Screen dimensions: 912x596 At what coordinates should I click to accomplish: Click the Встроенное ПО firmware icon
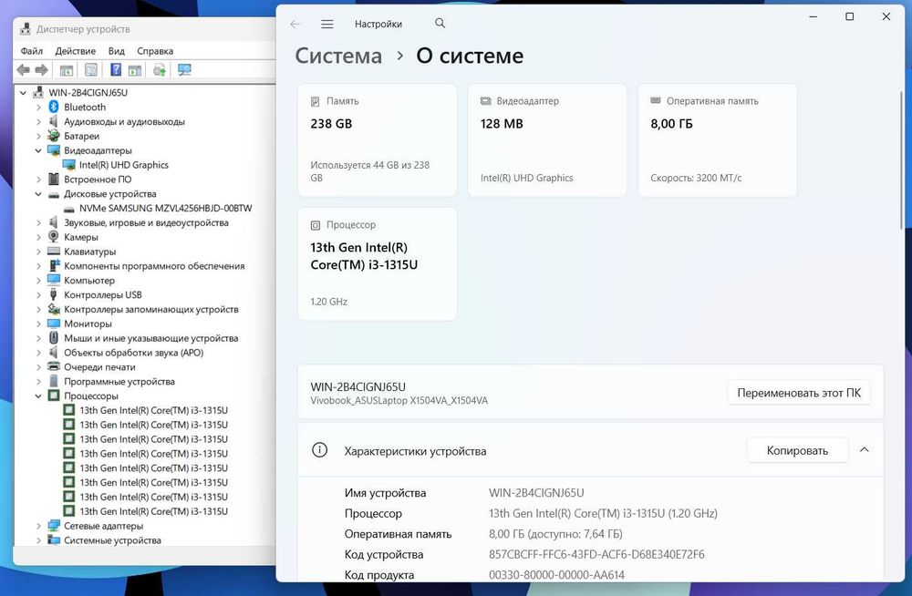pos(54,179)
